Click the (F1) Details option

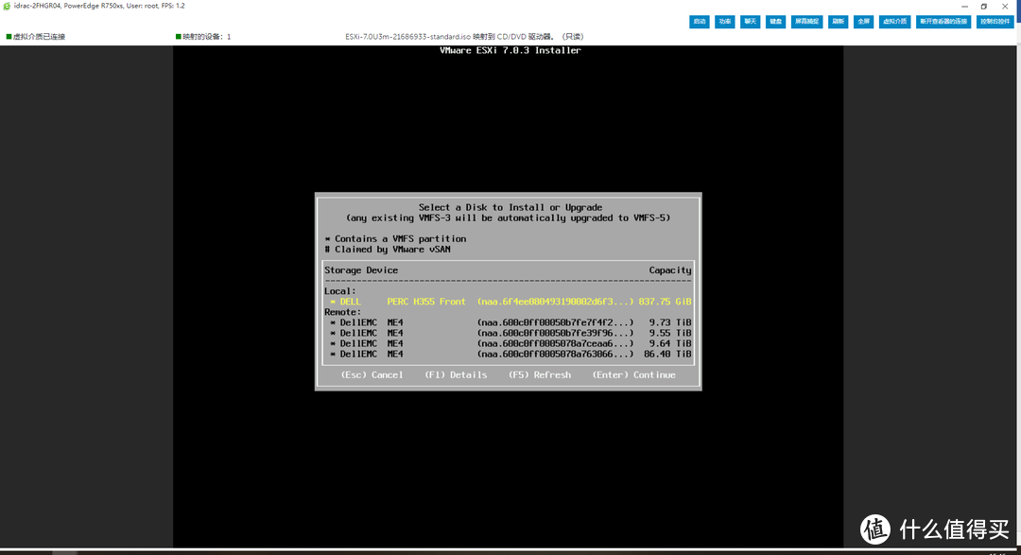click(x=456, y=374)
